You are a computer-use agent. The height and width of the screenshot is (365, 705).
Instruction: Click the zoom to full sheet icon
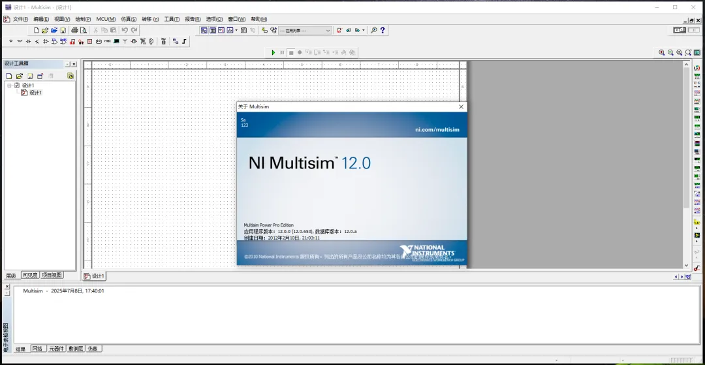click(688, 52)
